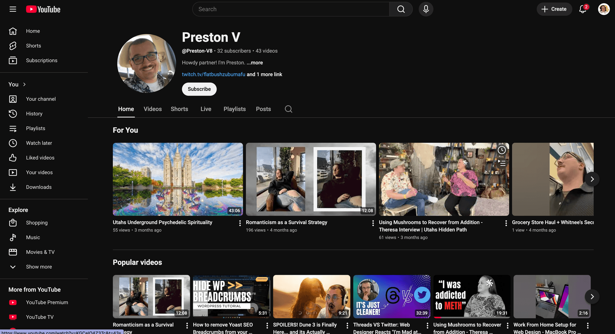
Task: Open account avatar menu
Action: point(604,9)
